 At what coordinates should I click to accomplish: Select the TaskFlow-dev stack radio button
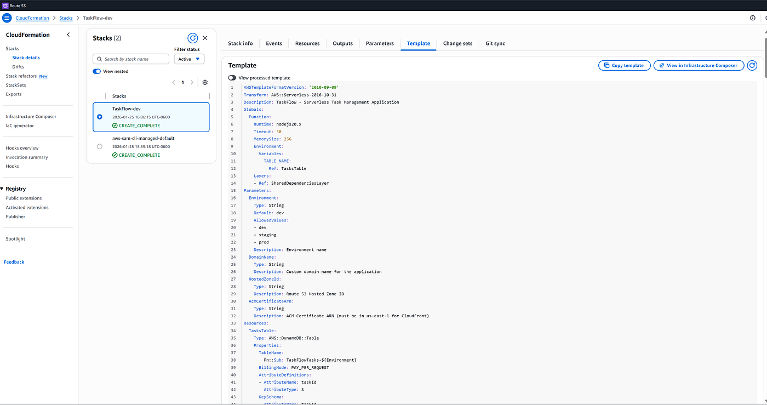coord(99,117)
